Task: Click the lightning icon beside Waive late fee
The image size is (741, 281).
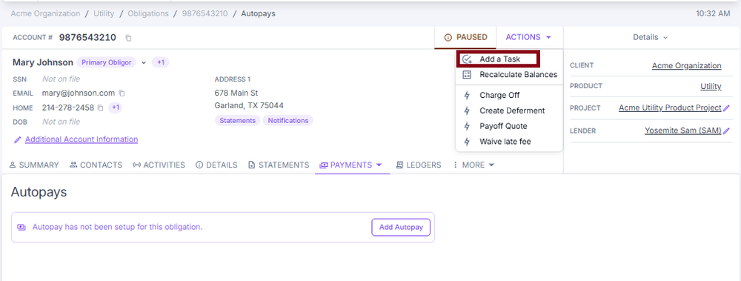Action: click(467, 142)
